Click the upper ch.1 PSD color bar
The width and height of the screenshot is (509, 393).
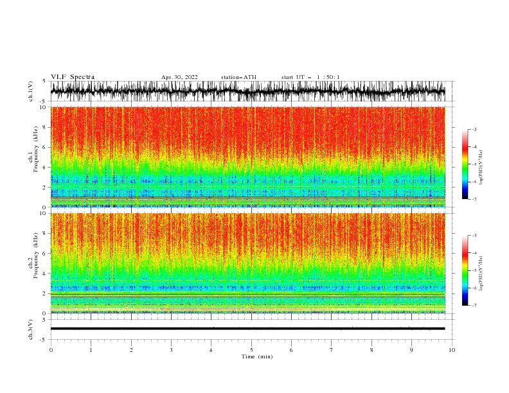(465, 164)
